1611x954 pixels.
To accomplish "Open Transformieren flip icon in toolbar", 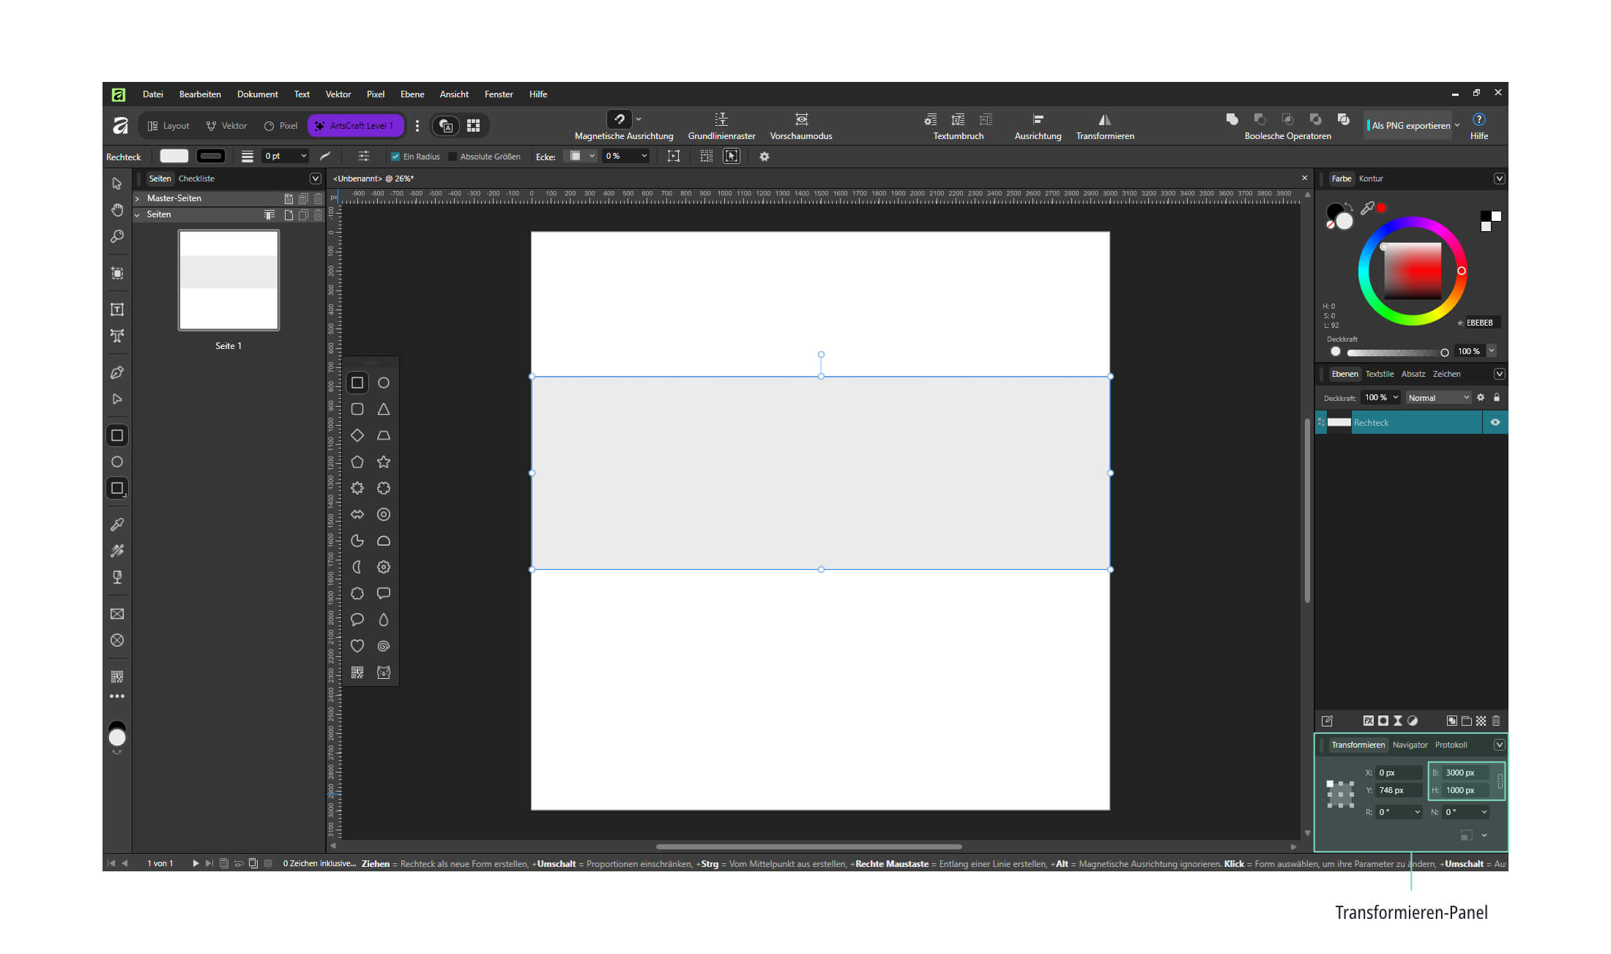I will point(1104,119).
